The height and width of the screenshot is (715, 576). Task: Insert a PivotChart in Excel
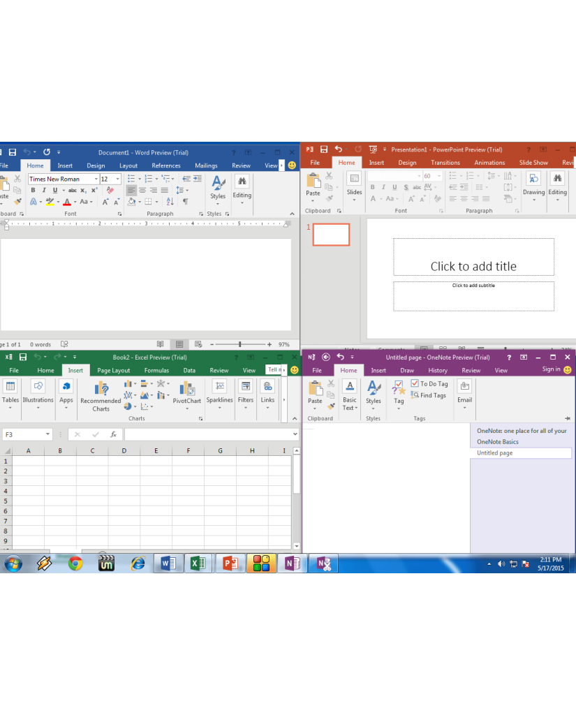coord(186,395)
